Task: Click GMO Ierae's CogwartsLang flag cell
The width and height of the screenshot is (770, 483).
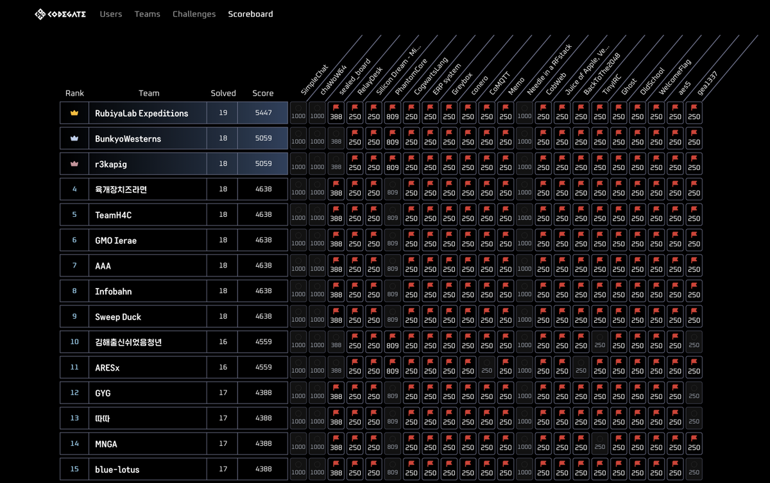Action: click(411, 240)
